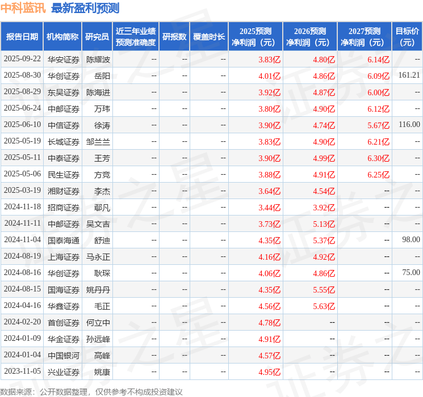Click the 数据来源 footer note

pyautogui.click(x=91, y=392)
